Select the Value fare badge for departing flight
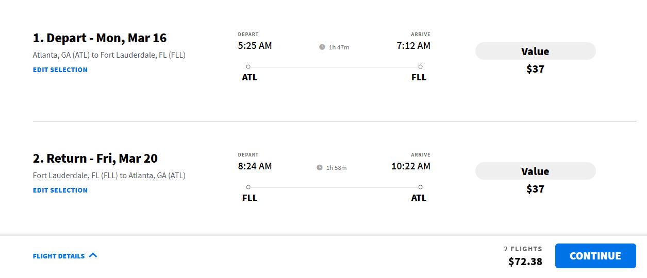Image resolution: width=647 pixels, height=278 pixels. click(535, 51)
